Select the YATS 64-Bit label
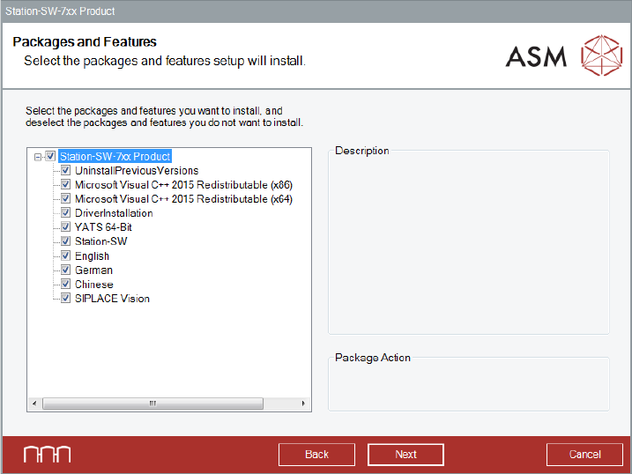 tap(103, 227)
